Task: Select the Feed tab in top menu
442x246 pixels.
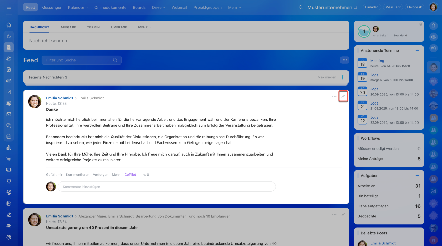Action: point(31,7)
